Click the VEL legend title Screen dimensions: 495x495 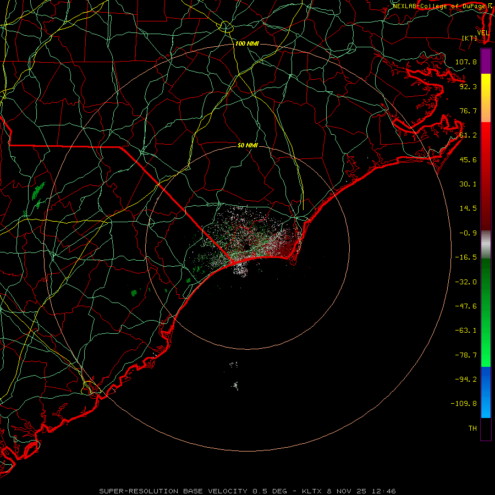click(x=483, y=33)
